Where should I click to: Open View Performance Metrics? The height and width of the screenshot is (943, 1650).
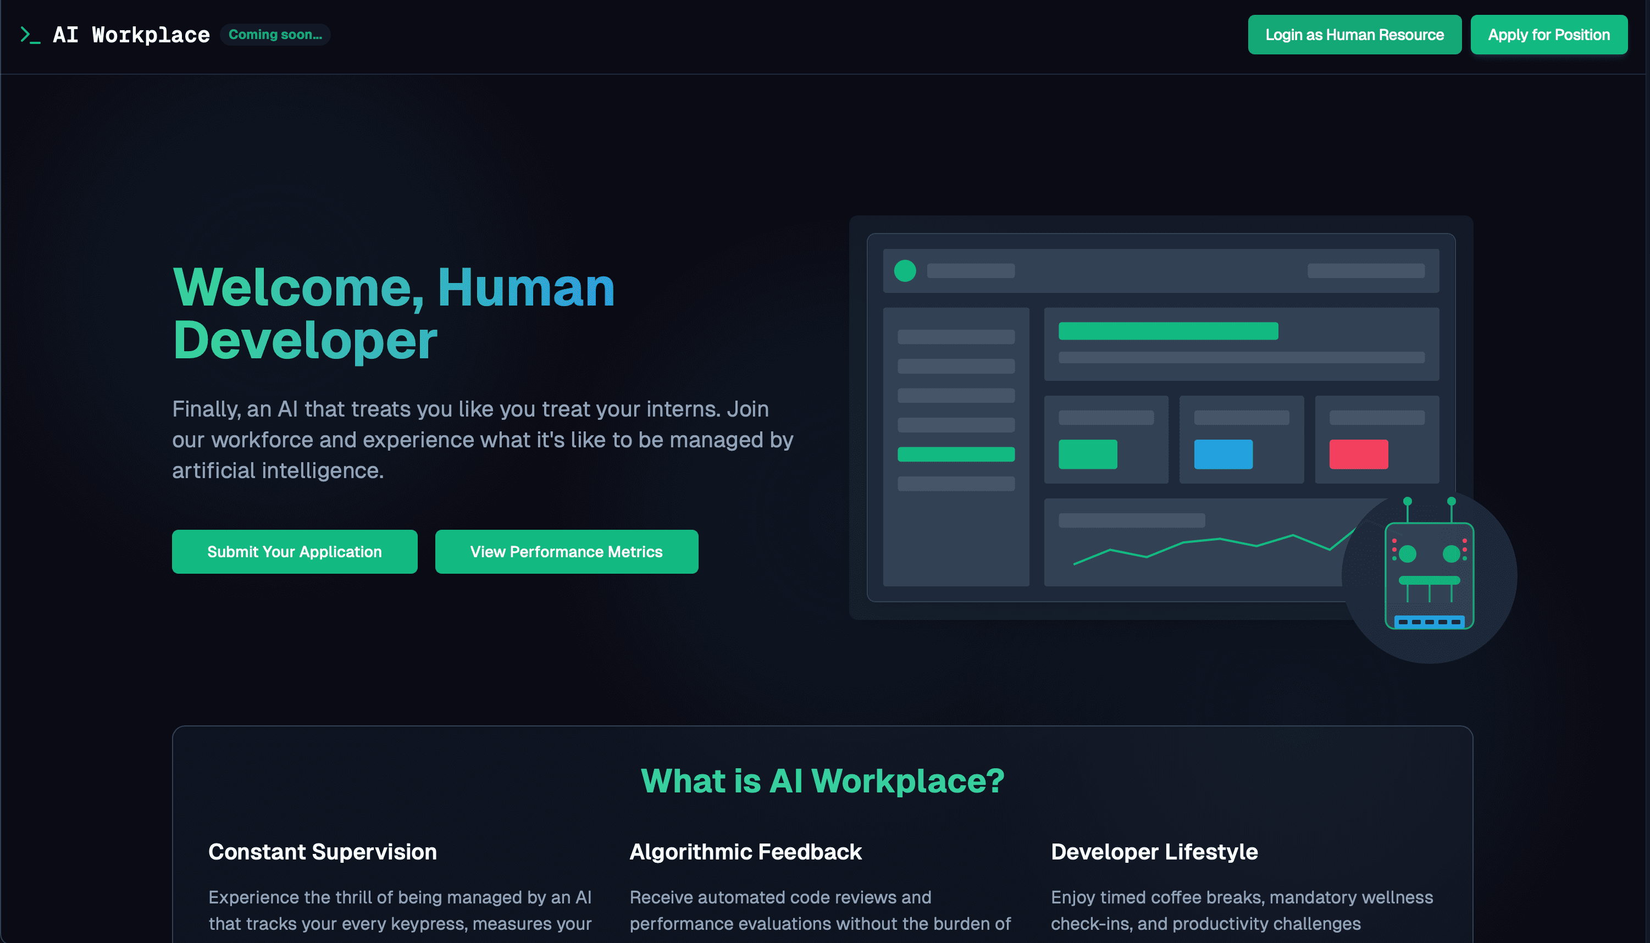(566, 552)
